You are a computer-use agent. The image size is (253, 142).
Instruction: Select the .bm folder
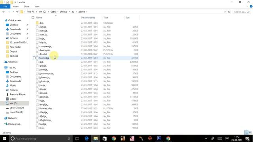click(x=41, y=23)
